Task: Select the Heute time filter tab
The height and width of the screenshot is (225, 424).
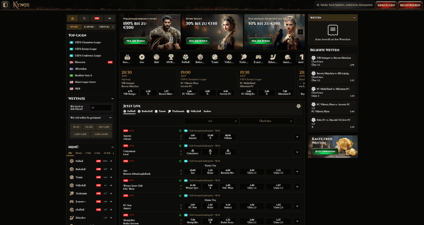Action: click(x=79, y=153)
